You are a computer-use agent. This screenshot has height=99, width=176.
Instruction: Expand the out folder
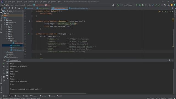pos(3,16)
